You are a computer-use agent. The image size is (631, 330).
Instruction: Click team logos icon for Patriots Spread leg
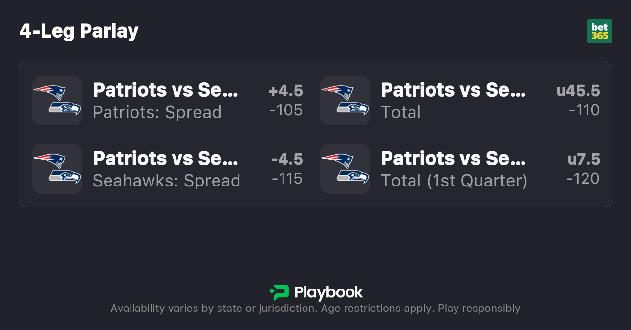(57, 101)
